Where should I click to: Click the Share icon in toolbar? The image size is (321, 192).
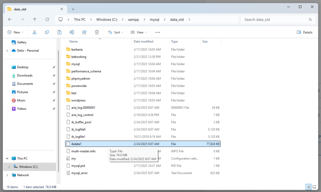(x=84, y=32)
